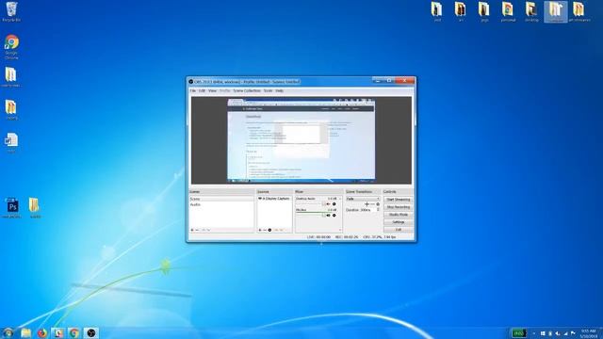
Task: Select the first scene in Scenes list
Action: coord(221,199)
